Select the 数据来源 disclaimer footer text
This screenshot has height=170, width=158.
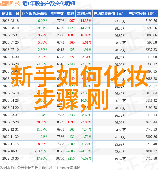40,168
